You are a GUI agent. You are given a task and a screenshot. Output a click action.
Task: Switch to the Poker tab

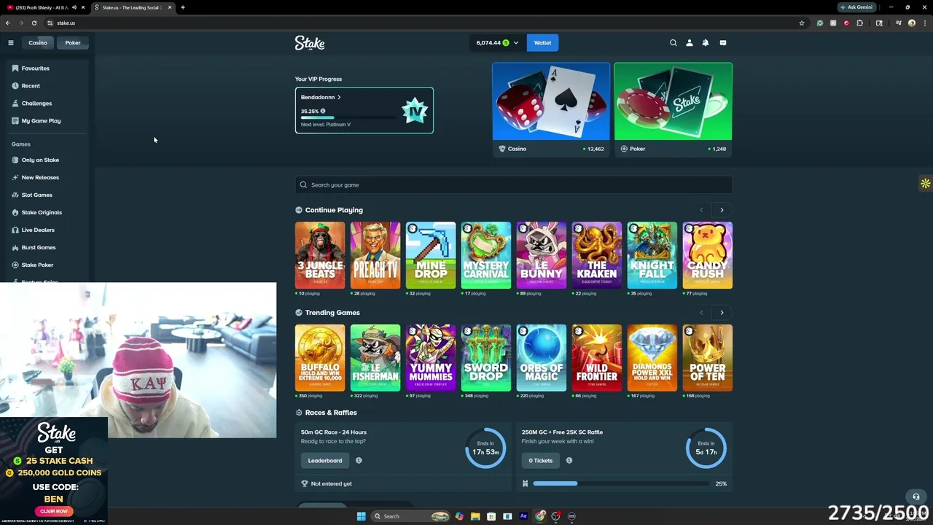tap(73, 43)
